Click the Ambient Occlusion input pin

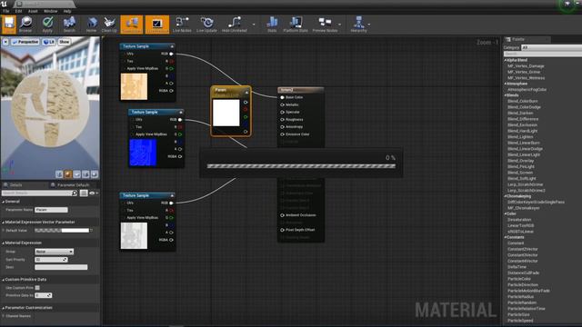pos(282,215)
